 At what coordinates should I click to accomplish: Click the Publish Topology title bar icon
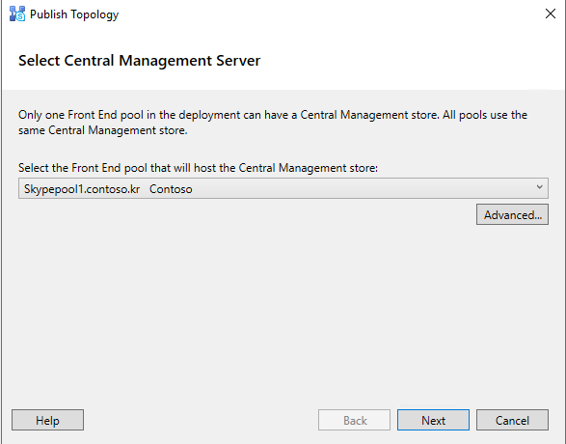click(x=17, y=14)
